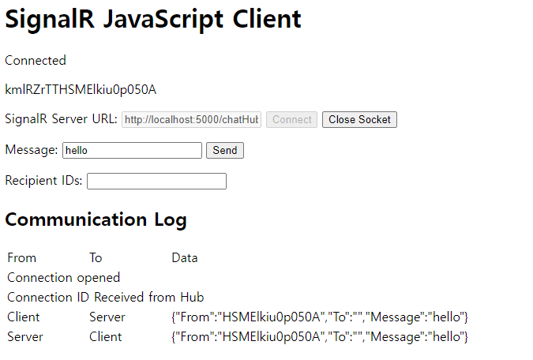
Task: Click the From column header
Action: [22, 258]
